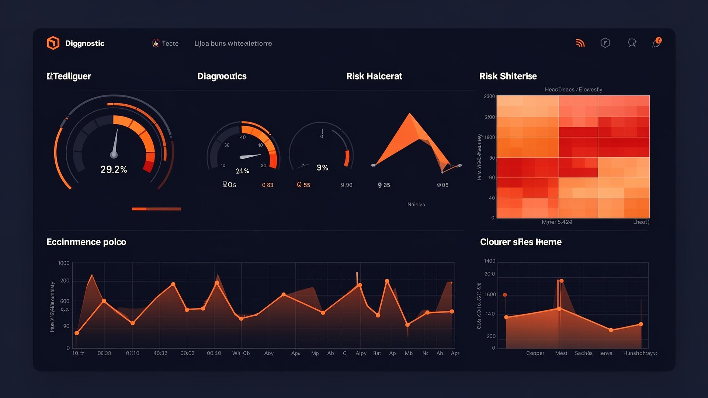Open the orange RSS feed icon
Screen dimensions: 708x398
pyautogui.click(x=580, y=43)
